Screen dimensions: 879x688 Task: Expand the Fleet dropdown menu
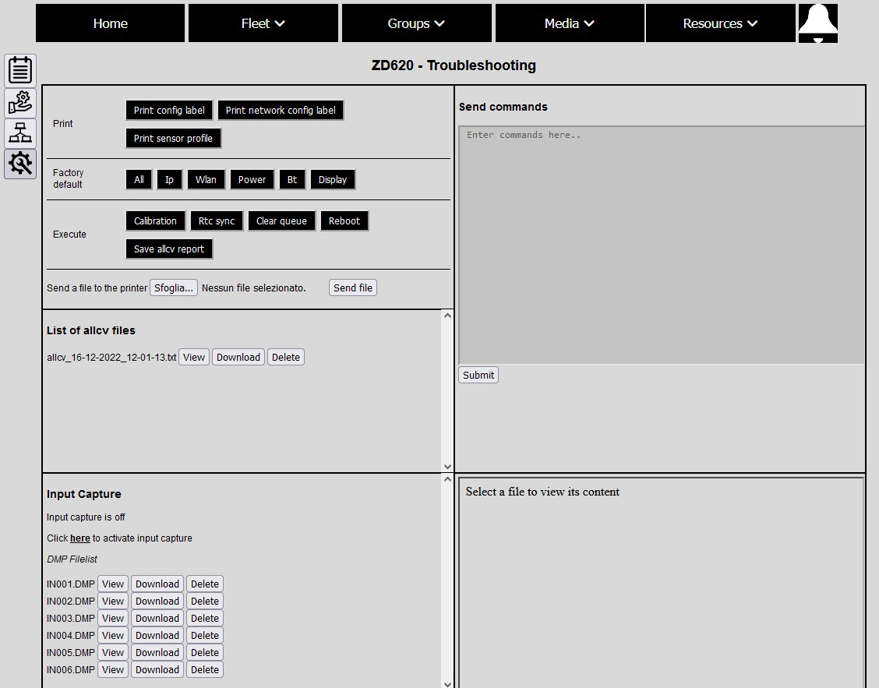pyautogui.click(x=263, y=23)
